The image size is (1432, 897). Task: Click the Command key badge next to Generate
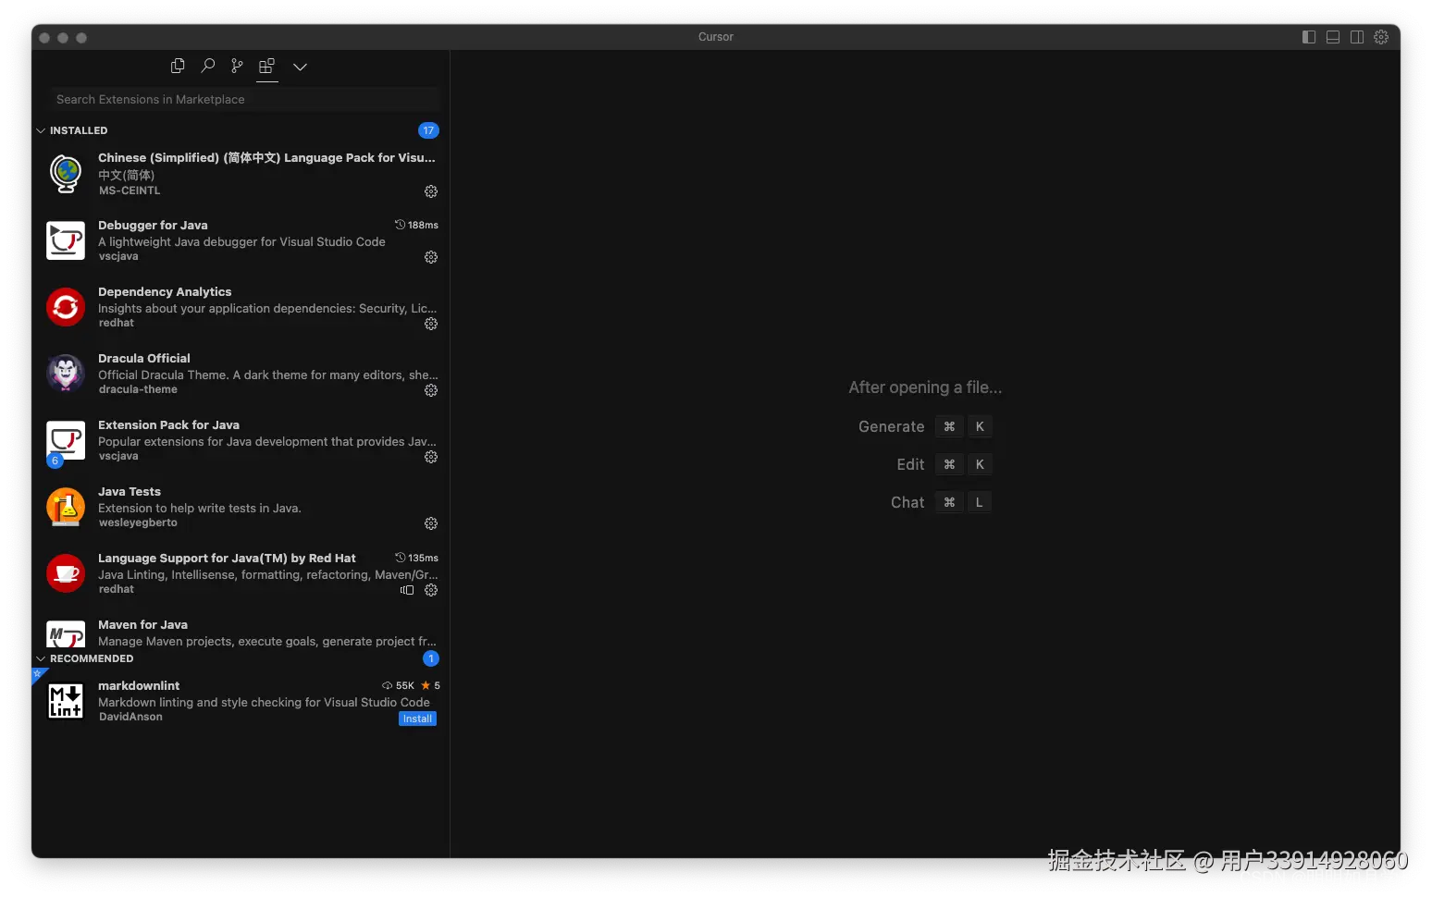[x=949, y=426]
